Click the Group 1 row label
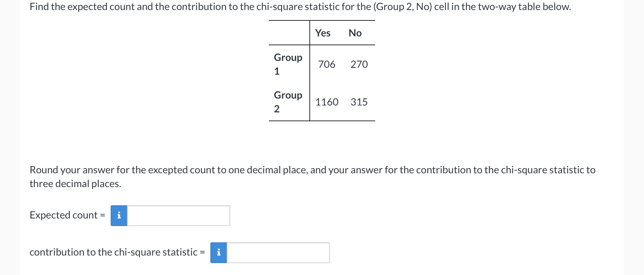 [287, 64]
